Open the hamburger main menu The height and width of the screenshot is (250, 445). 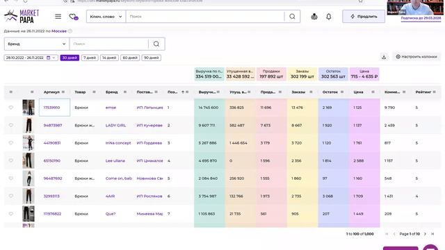pyautogui.click(x=58, y=17)
